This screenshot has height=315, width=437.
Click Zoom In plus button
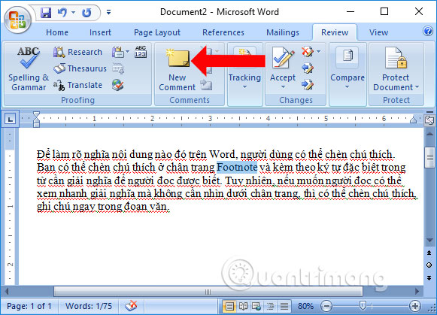point(414,307)
